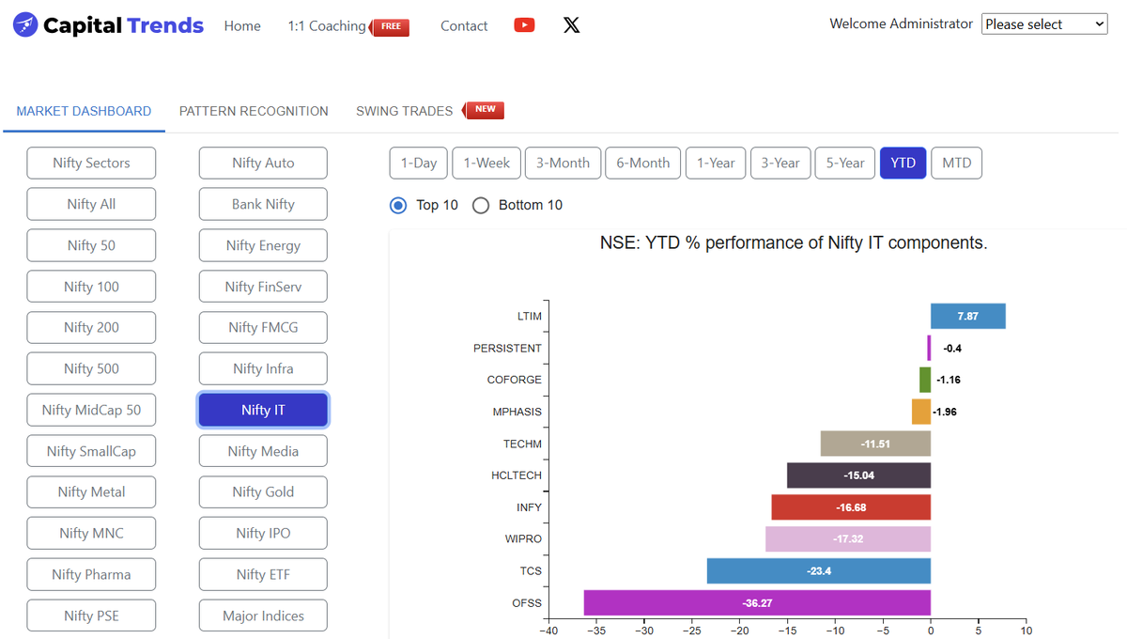Select Nifty SmallCap index
Viewport: 1127px width, 639px height.
(91, 451)
